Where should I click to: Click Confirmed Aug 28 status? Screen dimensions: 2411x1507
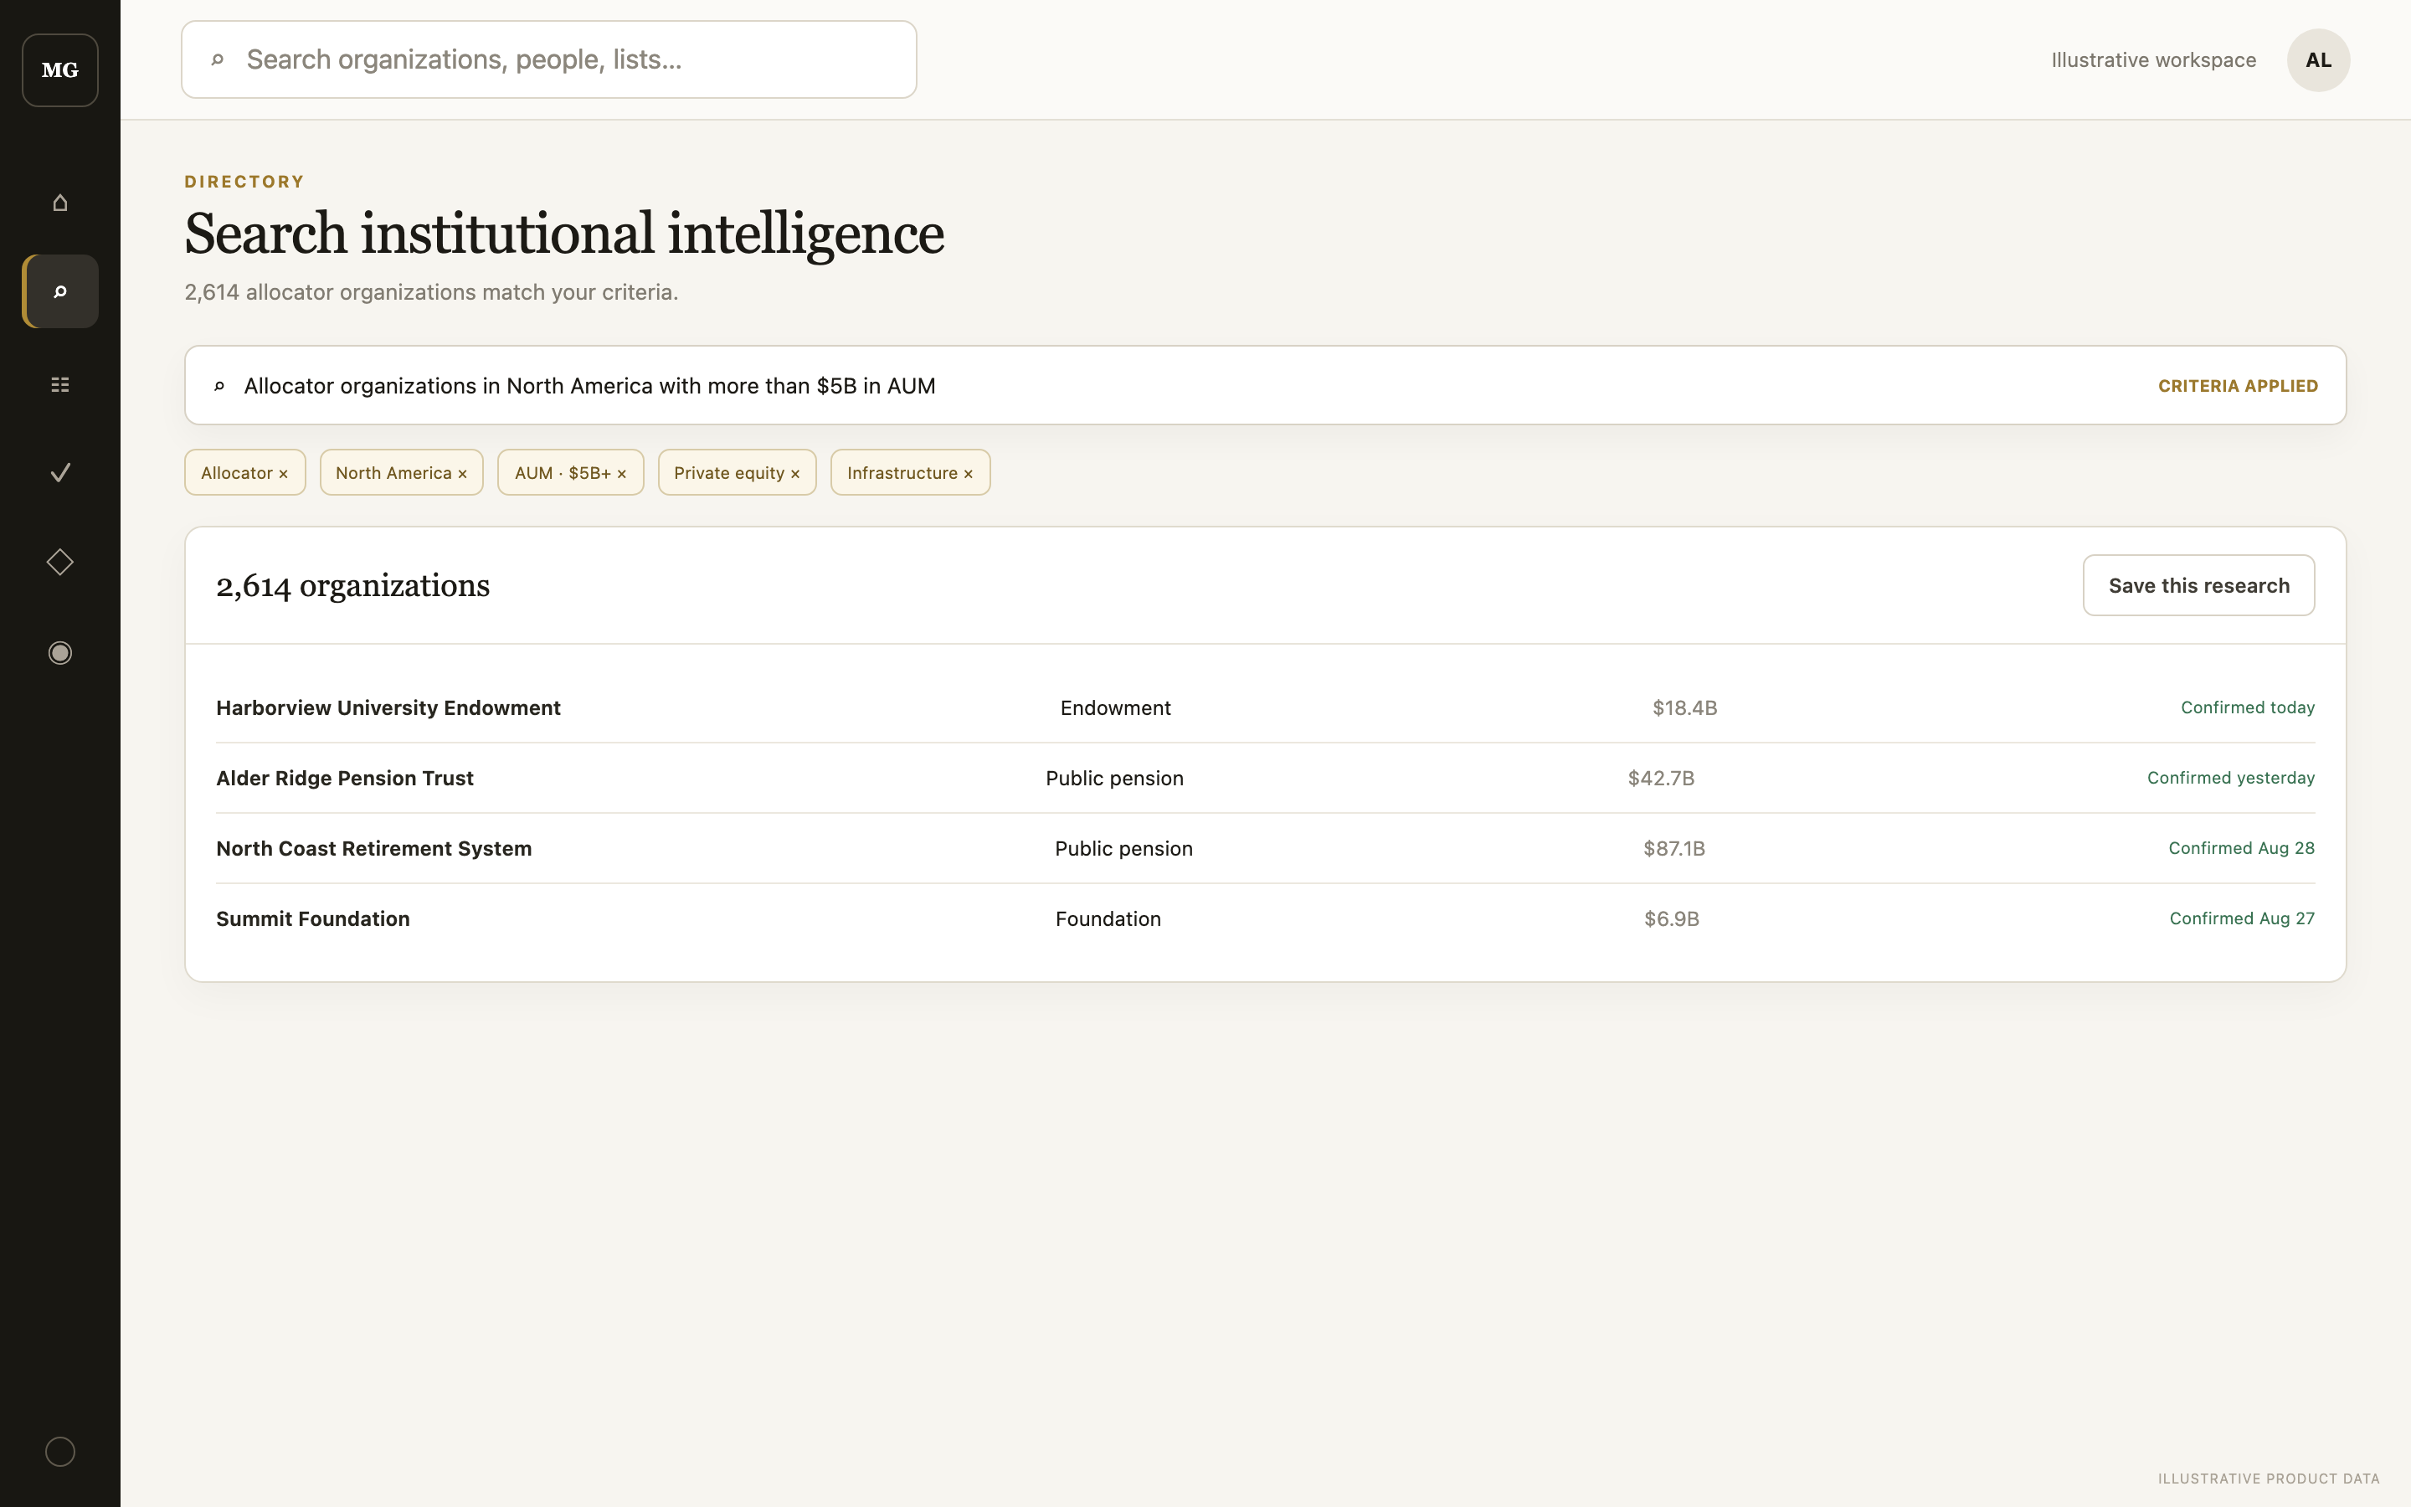pyautogui.click(x=2240, y=848)
